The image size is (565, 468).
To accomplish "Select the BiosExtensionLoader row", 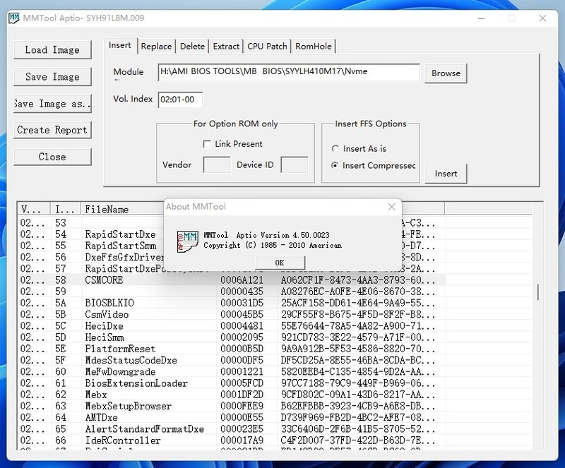I will click(232, 383).
